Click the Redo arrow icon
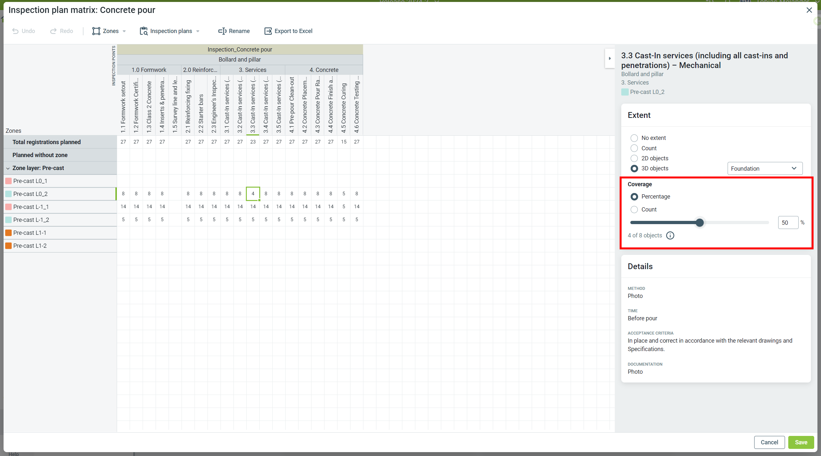Image resolution: width=821 pixels, height=456 pixels. pyautogui.click(x=53, y=31)
